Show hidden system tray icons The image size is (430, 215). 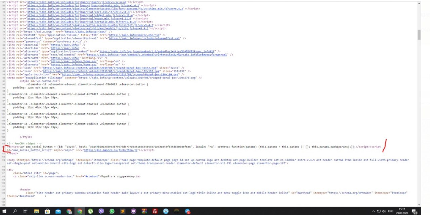click(374, 211)
